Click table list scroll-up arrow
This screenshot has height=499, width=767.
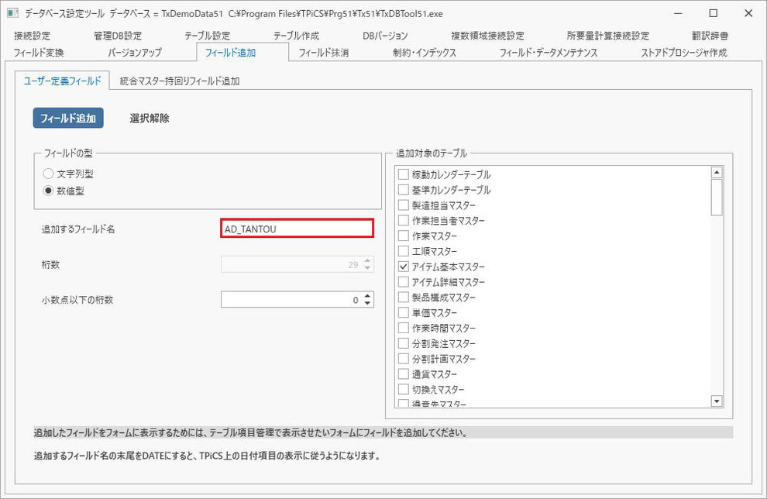point(717,172)
